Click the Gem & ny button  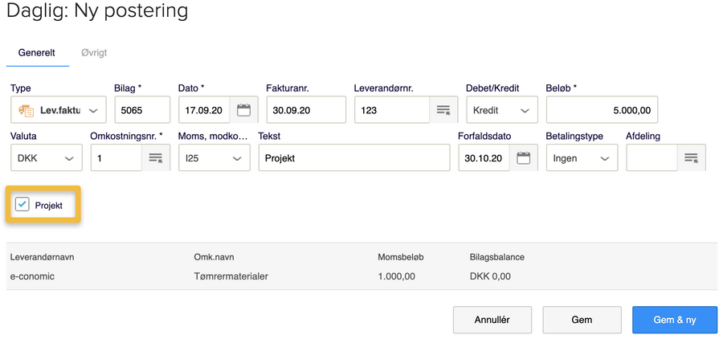(x=674, y=320)
